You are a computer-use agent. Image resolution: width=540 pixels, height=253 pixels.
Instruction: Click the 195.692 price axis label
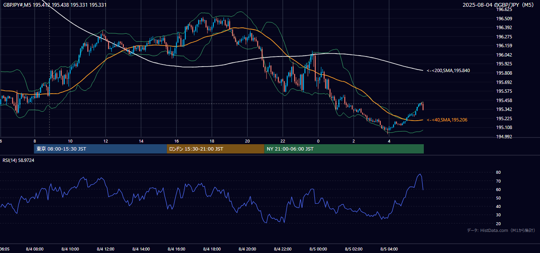click(504, 82)
